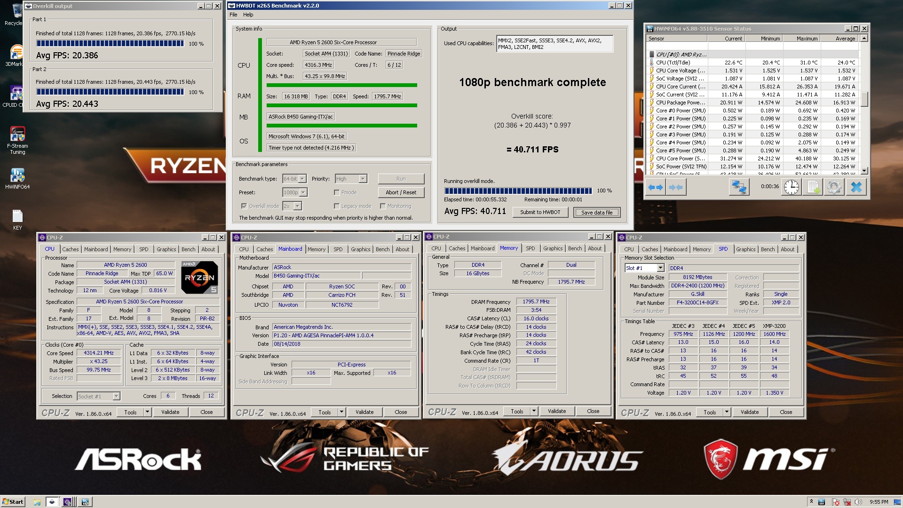Click the HWiNFO Current column header
903x508 pixels.
click(726, 39)
